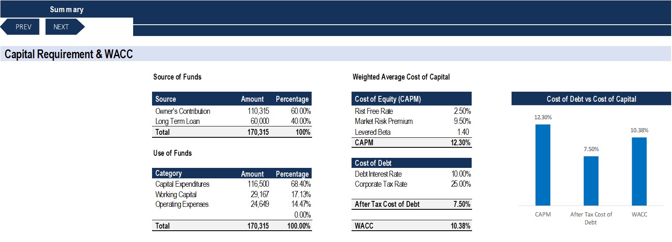Select the Operating Expenses amount 24,649
The width and height of the screenshot is (672, 242).
[260, 204]
